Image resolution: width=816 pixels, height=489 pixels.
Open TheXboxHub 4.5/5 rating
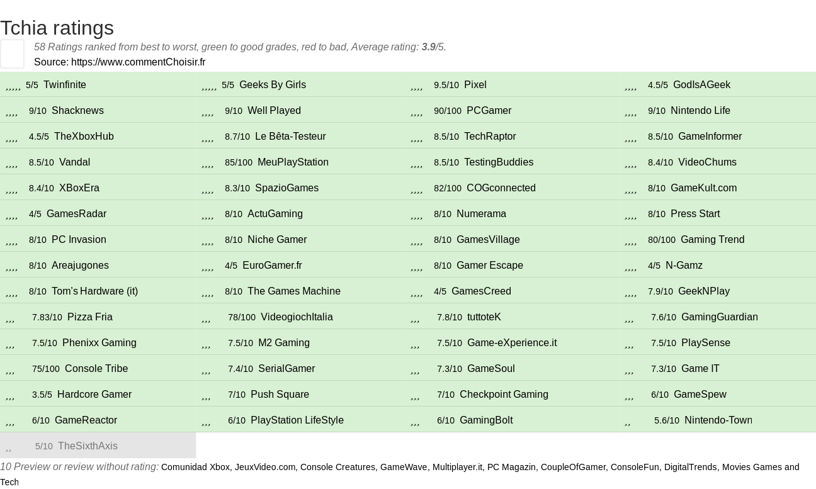coord(98,136)
